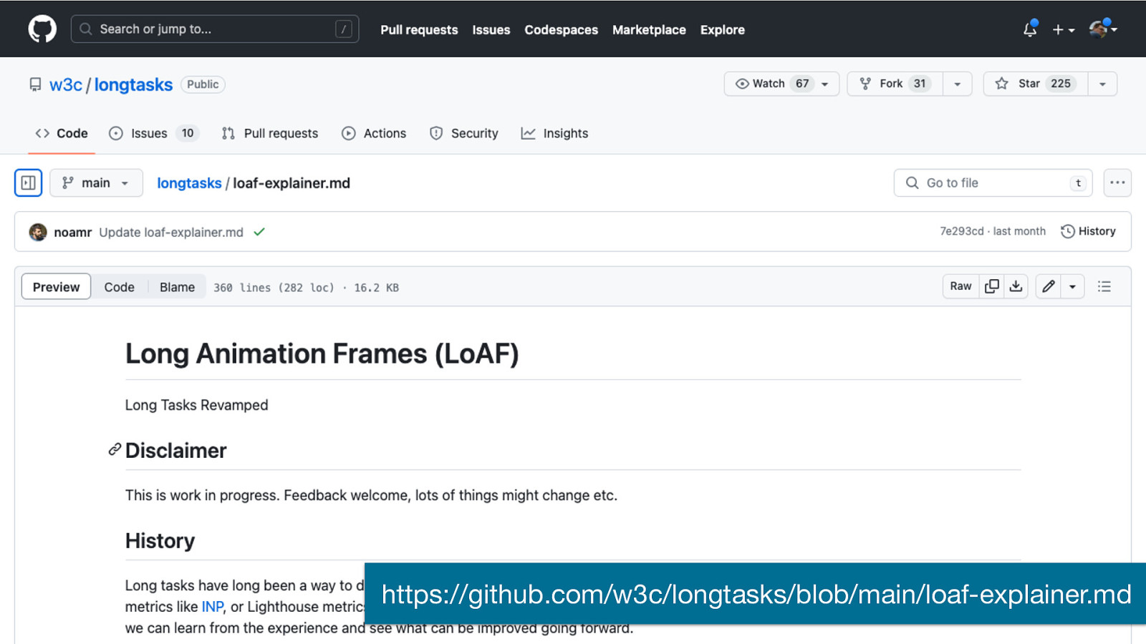Open the user avatar menu

1103,29
